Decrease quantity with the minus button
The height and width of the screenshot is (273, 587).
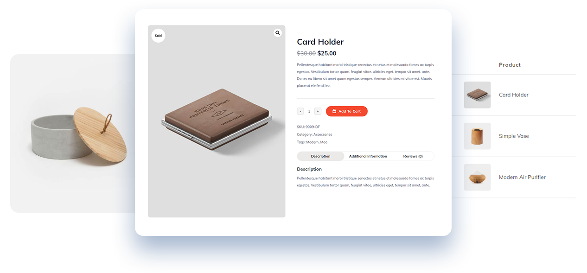[300, 111]
